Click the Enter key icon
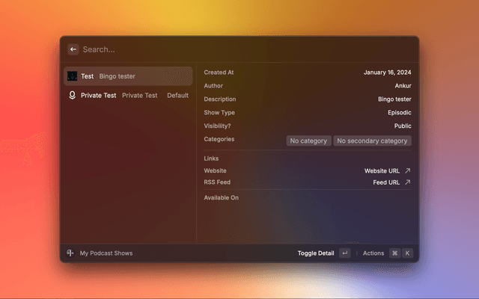 344,253
